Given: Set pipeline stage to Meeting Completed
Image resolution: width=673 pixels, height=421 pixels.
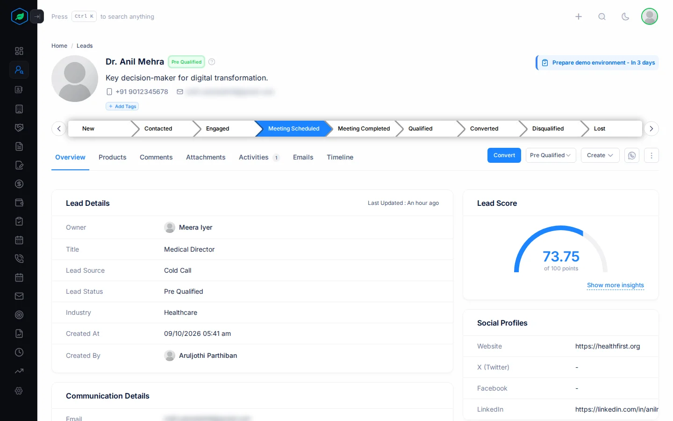Looking at the screenshot, I should coord(364,129).
